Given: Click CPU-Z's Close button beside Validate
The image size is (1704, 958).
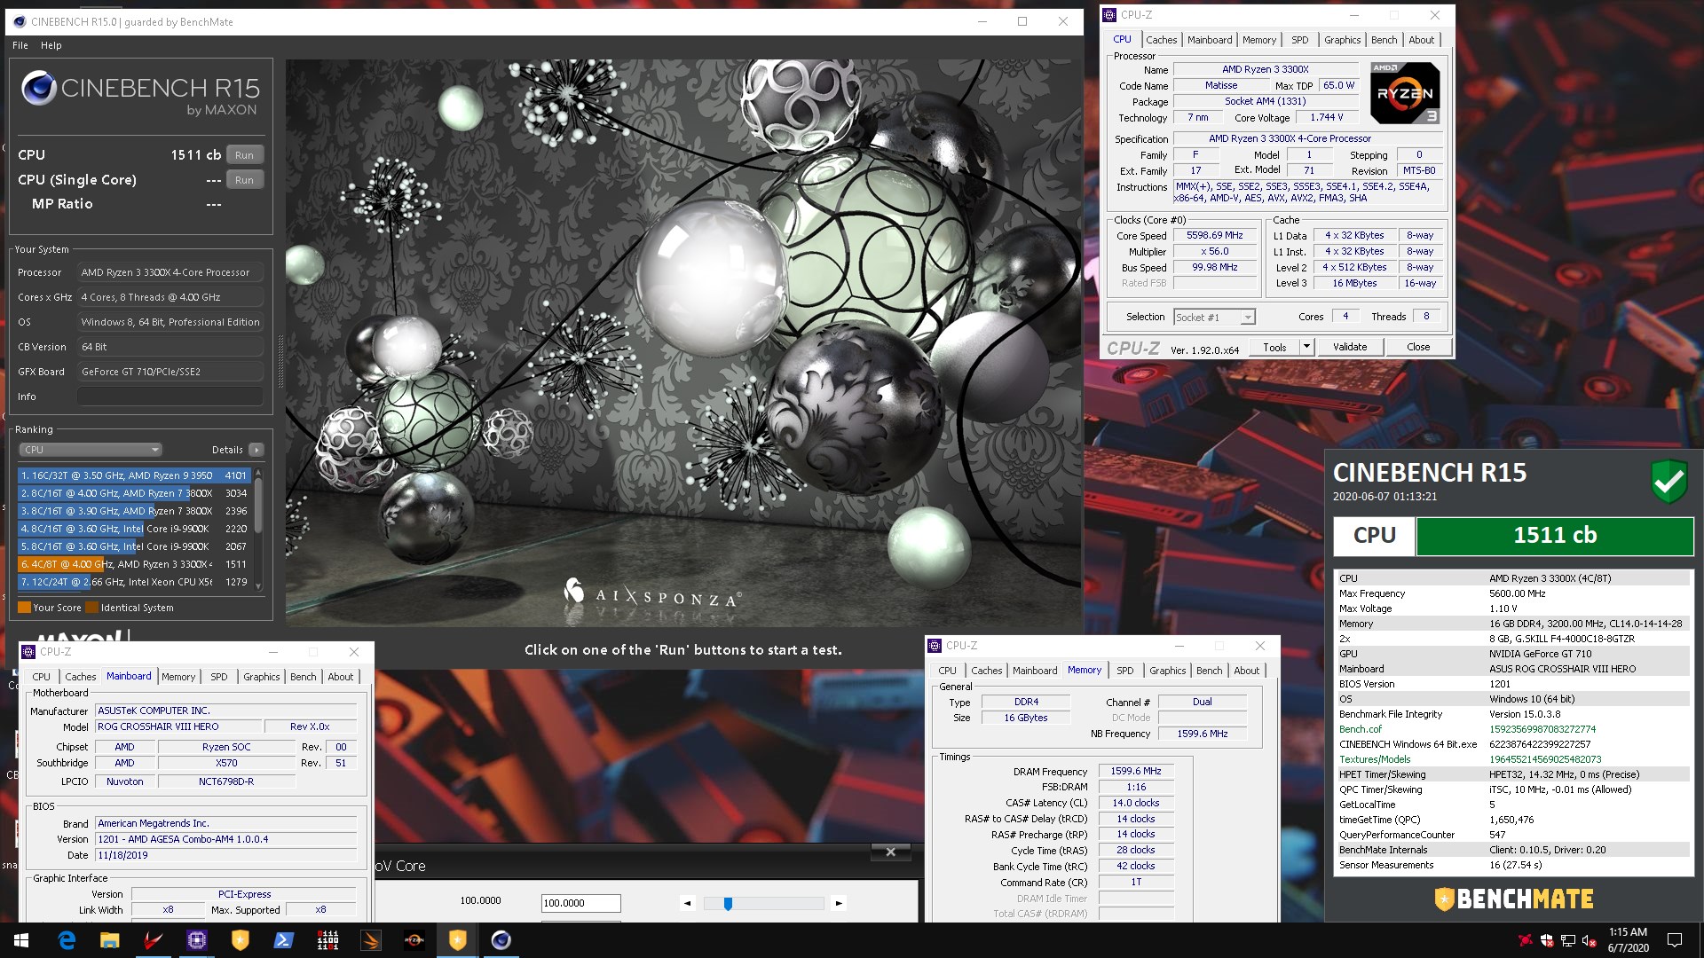Looking at the screenshot, I should click(x=1418, y=347).
